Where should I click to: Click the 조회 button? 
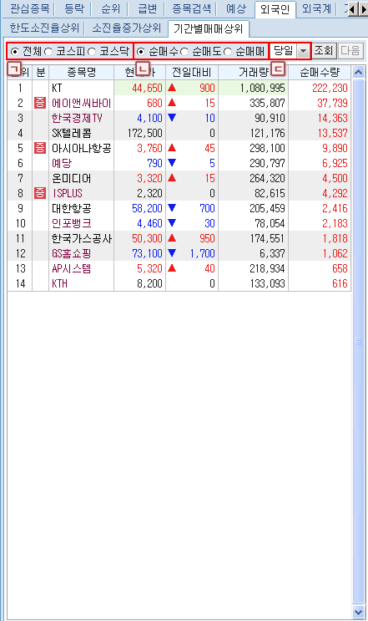[324, 51]
